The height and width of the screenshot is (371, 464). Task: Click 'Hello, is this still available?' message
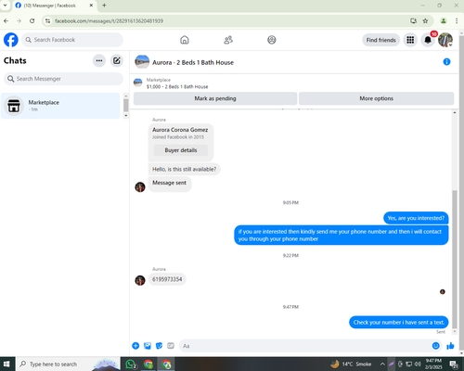point(185,170)
